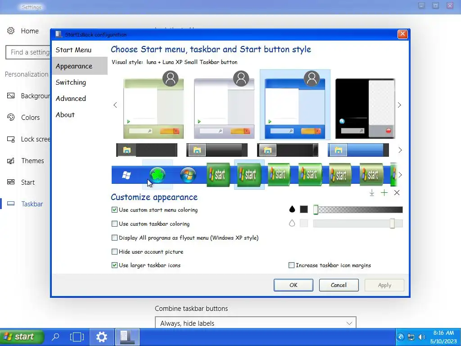Screen dimensions: 461x346
Task: Click the XP start button on taskbar
Action: 22,337
